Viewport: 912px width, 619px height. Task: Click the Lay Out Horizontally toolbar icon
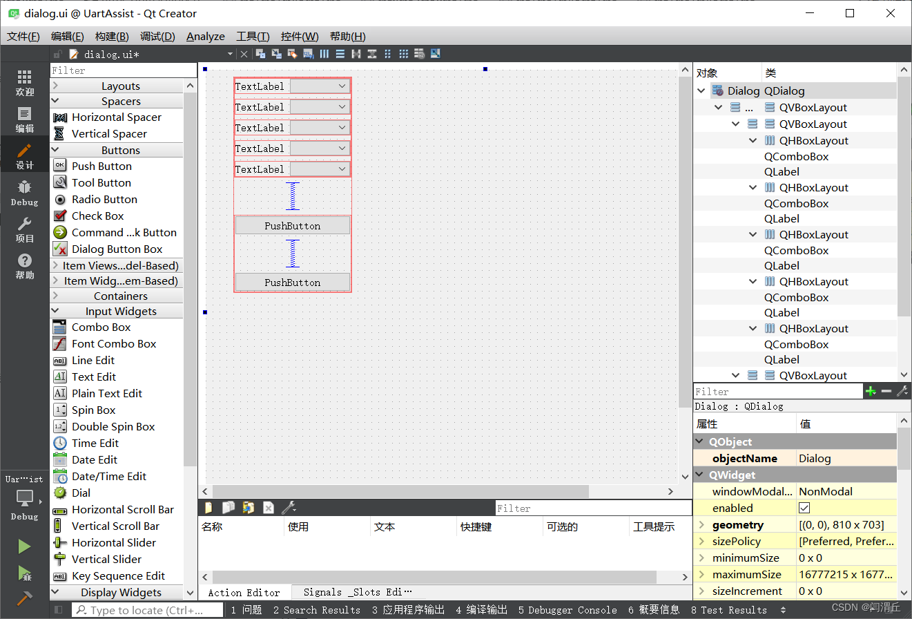coord(324,54)
